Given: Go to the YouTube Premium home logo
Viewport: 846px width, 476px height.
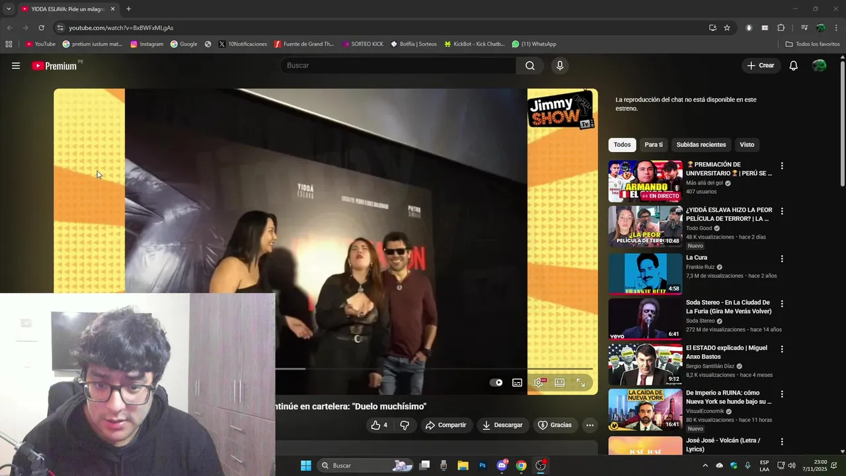Looking at the screenshot, I should click(56, 65).
